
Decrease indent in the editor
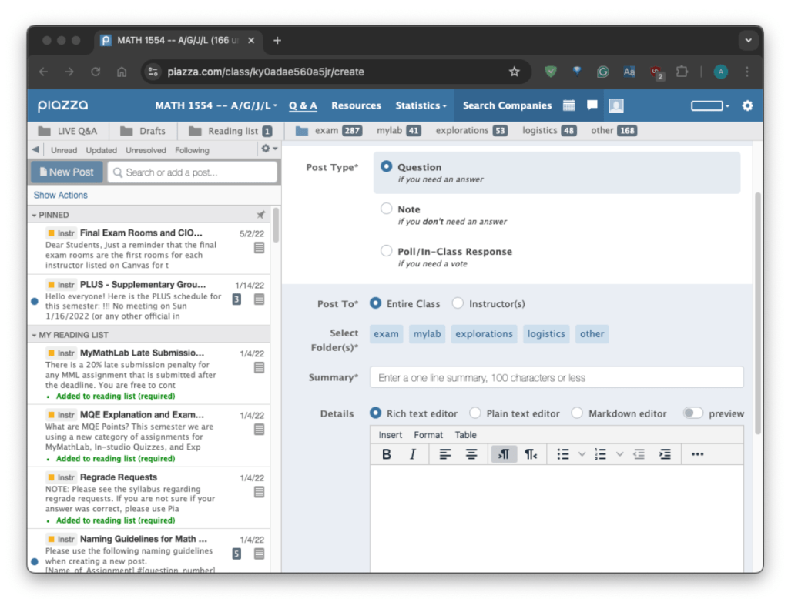click(x=639, y=454)
